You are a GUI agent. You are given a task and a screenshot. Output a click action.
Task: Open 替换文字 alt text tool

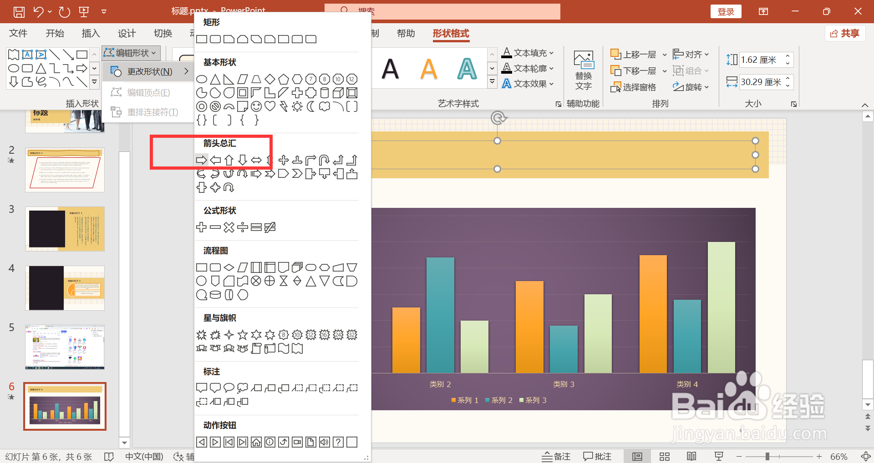pyautogui.click(x=583, y=70)
